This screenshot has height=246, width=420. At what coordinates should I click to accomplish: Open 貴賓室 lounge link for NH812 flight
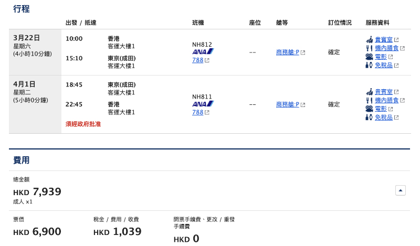tap(384, 40)
